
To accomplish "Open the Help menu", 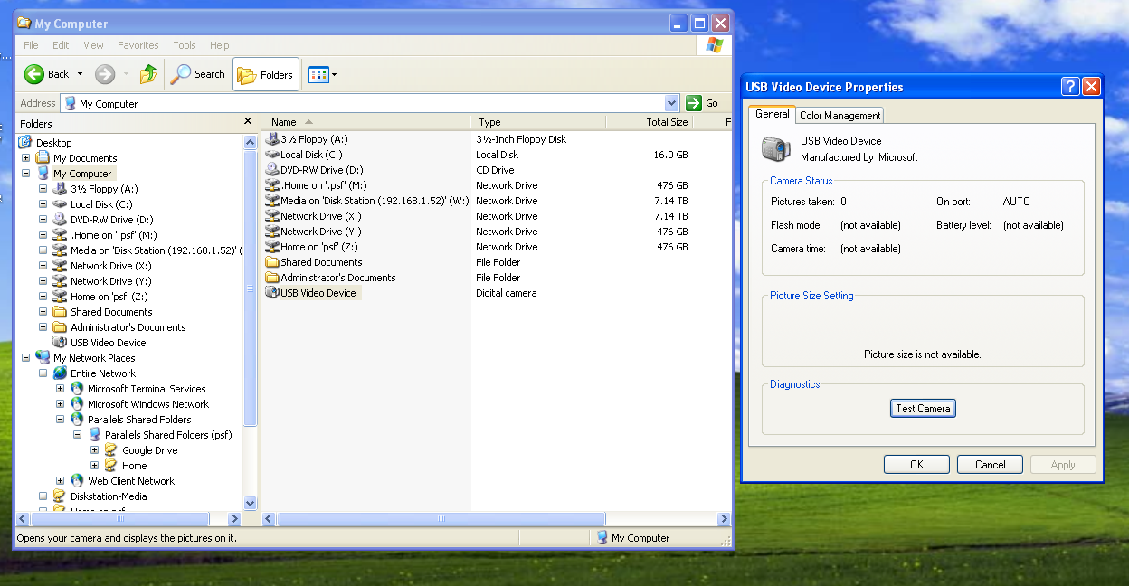I will point(220,45).
